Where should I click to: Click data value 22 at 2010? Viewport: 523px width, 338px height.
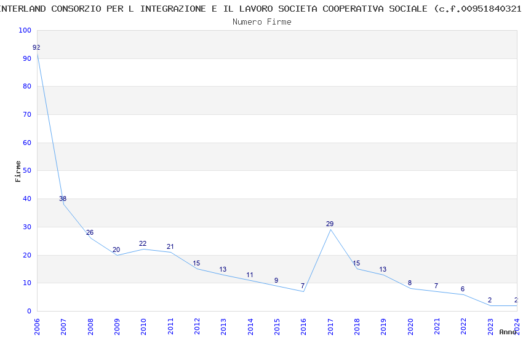[x=143, y=244]
